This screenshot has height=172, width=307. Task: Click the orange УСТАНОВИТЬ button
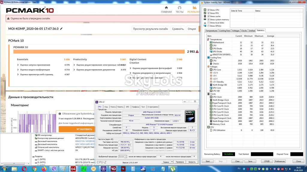pos(76,129)
